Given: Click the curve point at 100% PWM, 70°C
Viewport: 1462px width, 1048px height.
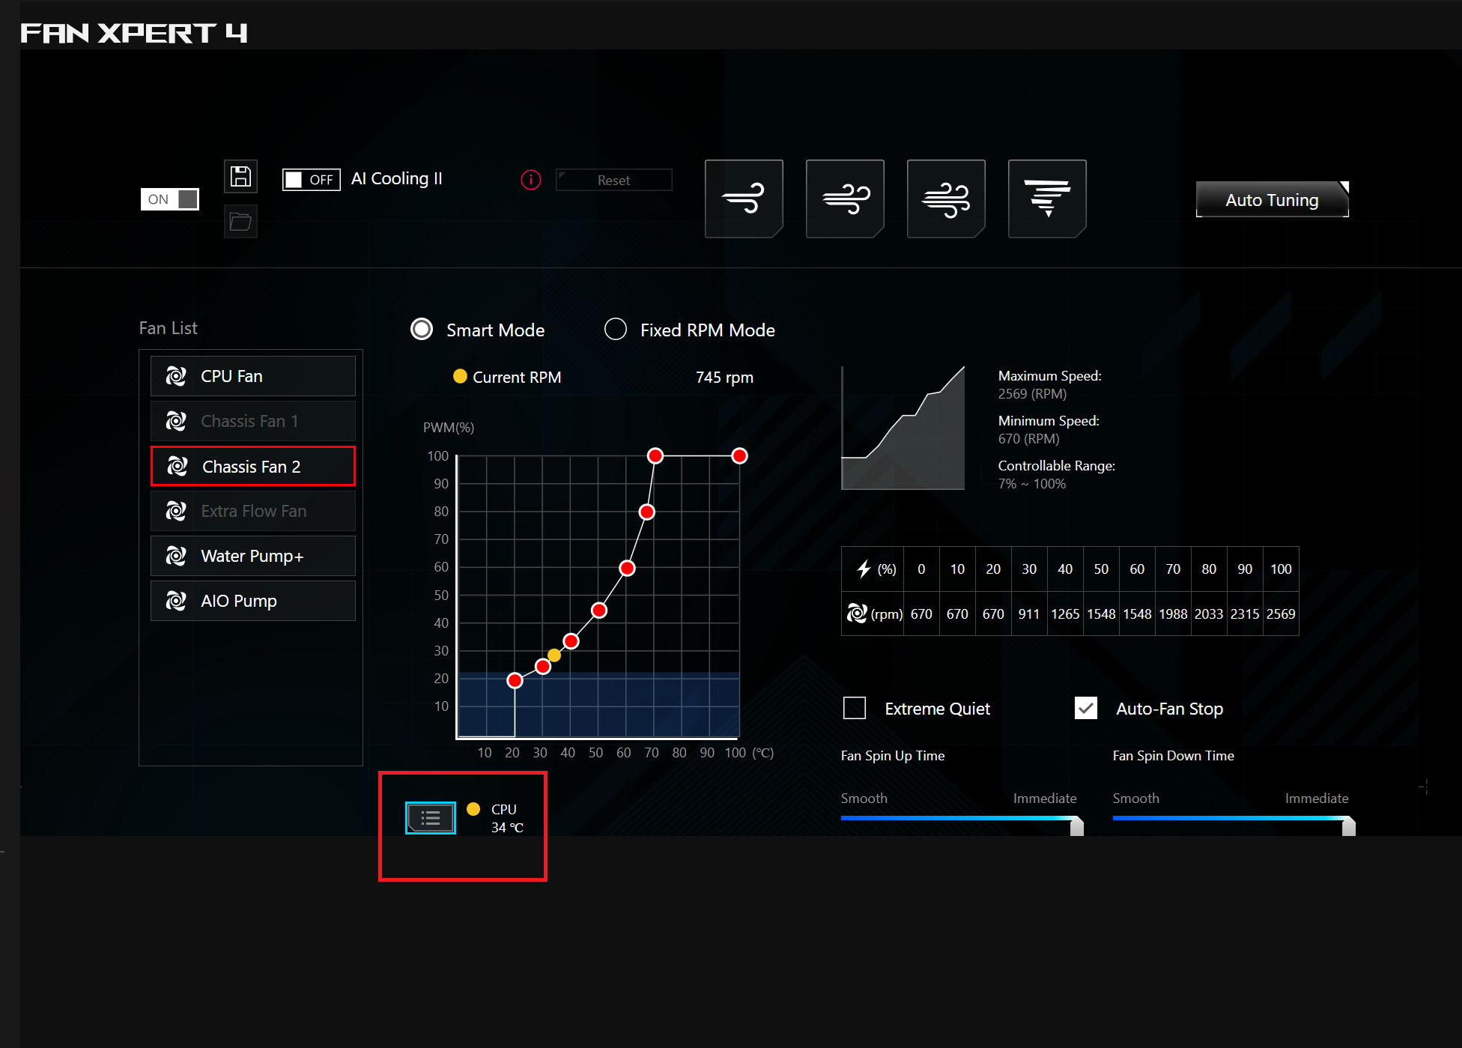Looking at the screenshot, I should click(x=655, y=455).
